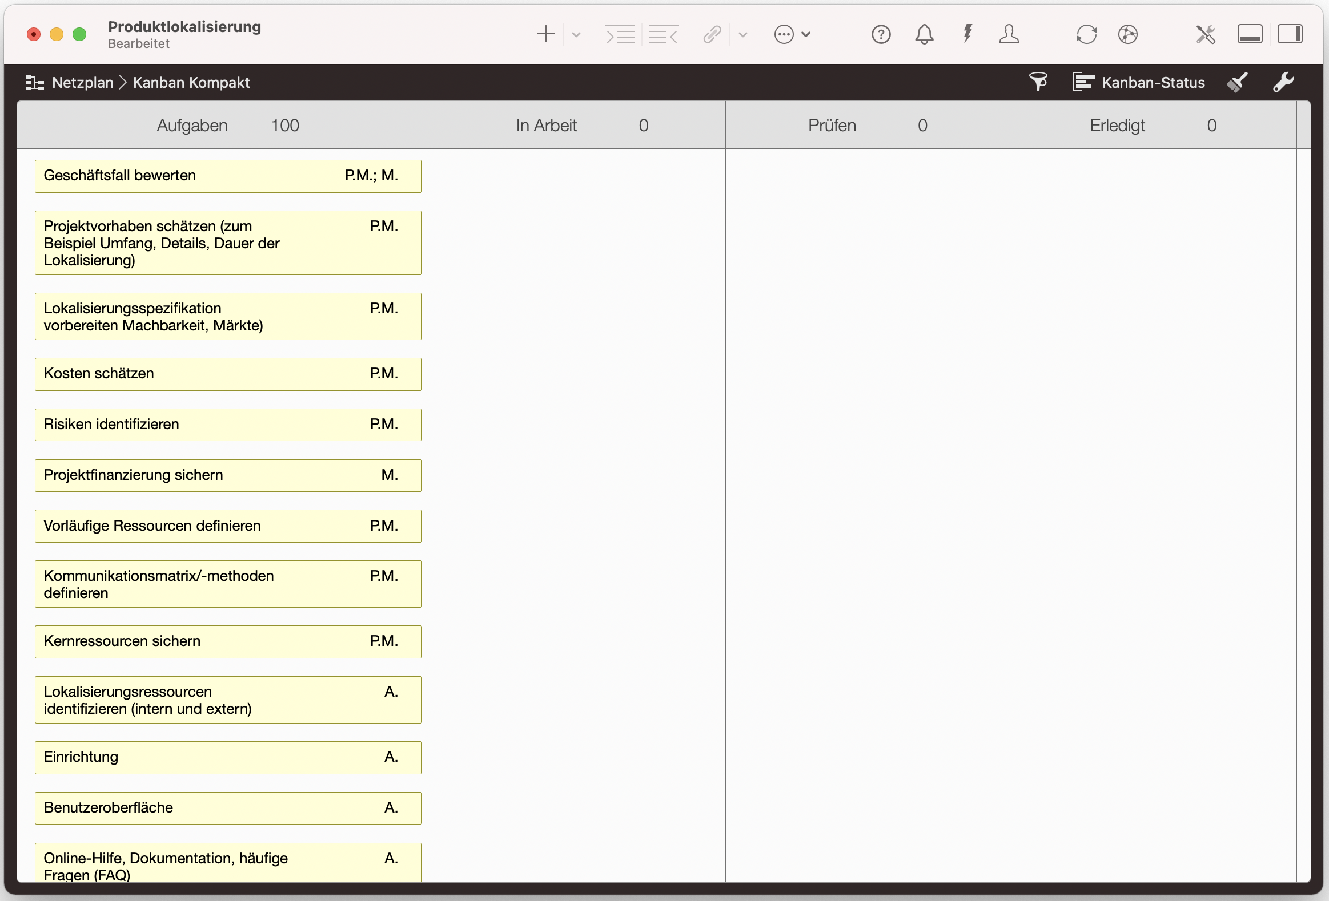Open the wrench settings on the Kanban bar
This screenshot has width=1329, height=901.
pyautogui.click(x=1284, y=82)
